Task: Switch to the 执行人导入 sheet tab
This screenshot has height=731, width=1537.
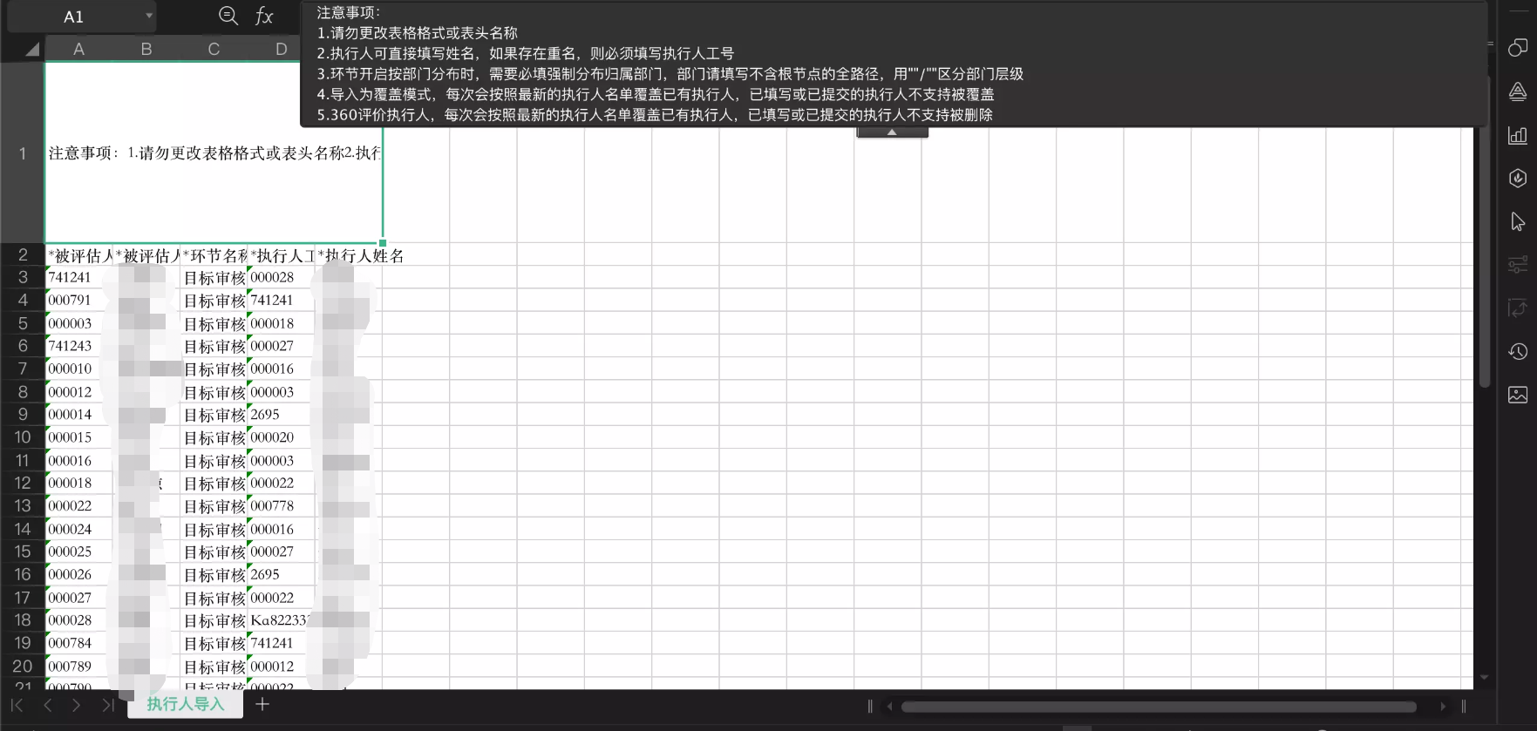Action: click(185, 704)
